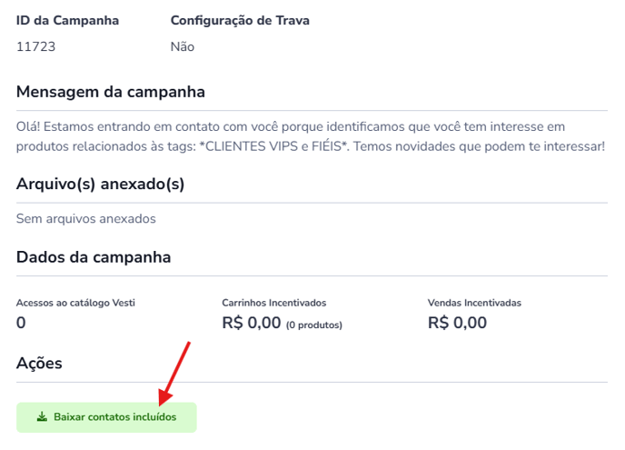
Task: Click the catalog access count 0
Action: 21,323
